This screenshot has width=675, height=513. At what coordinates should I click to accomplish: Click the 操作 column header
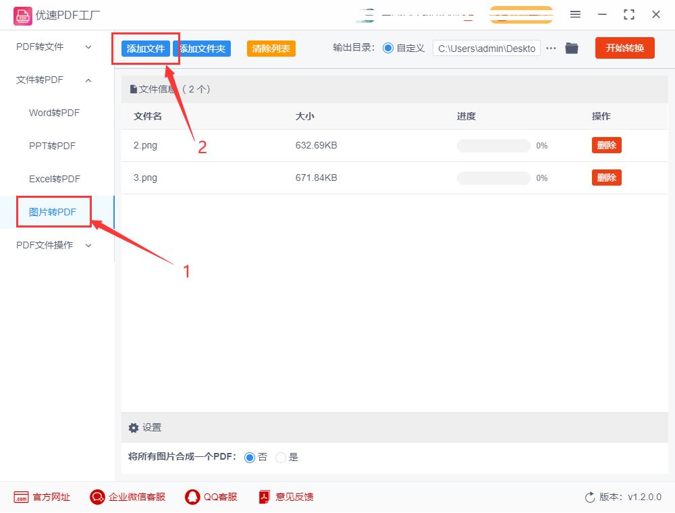click(x=601, y=116)
